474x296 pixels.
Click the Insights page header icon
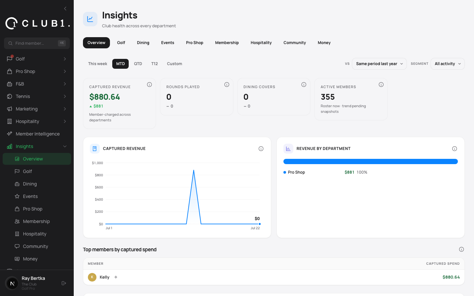[x=90, y=19]
